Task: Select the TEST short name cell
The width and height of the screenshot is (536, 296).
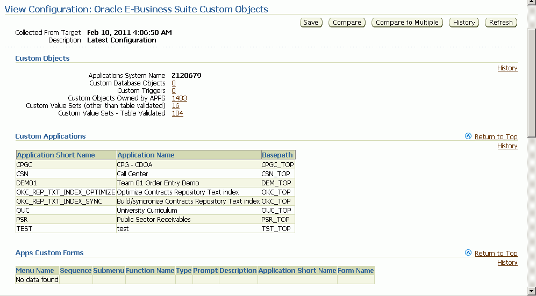Action: point(66,228)
